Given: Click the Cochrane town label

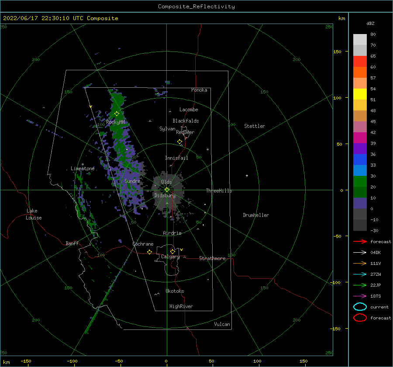Looking at the screenshot, I should 143,244.
